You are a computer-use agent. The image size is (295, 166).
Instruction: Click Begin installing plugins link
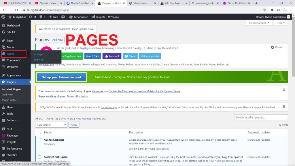pyautogui.click(x=52, y=96)
